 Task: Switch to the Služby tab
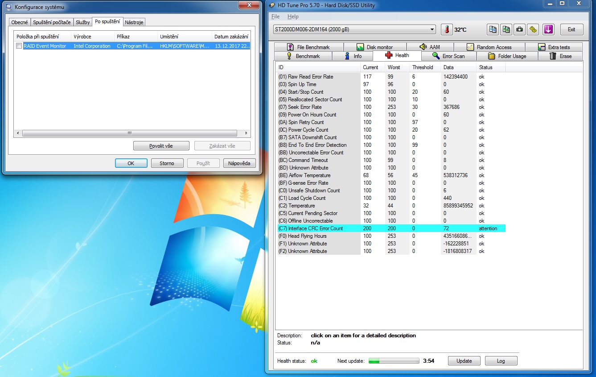click(x=82, y=22)
